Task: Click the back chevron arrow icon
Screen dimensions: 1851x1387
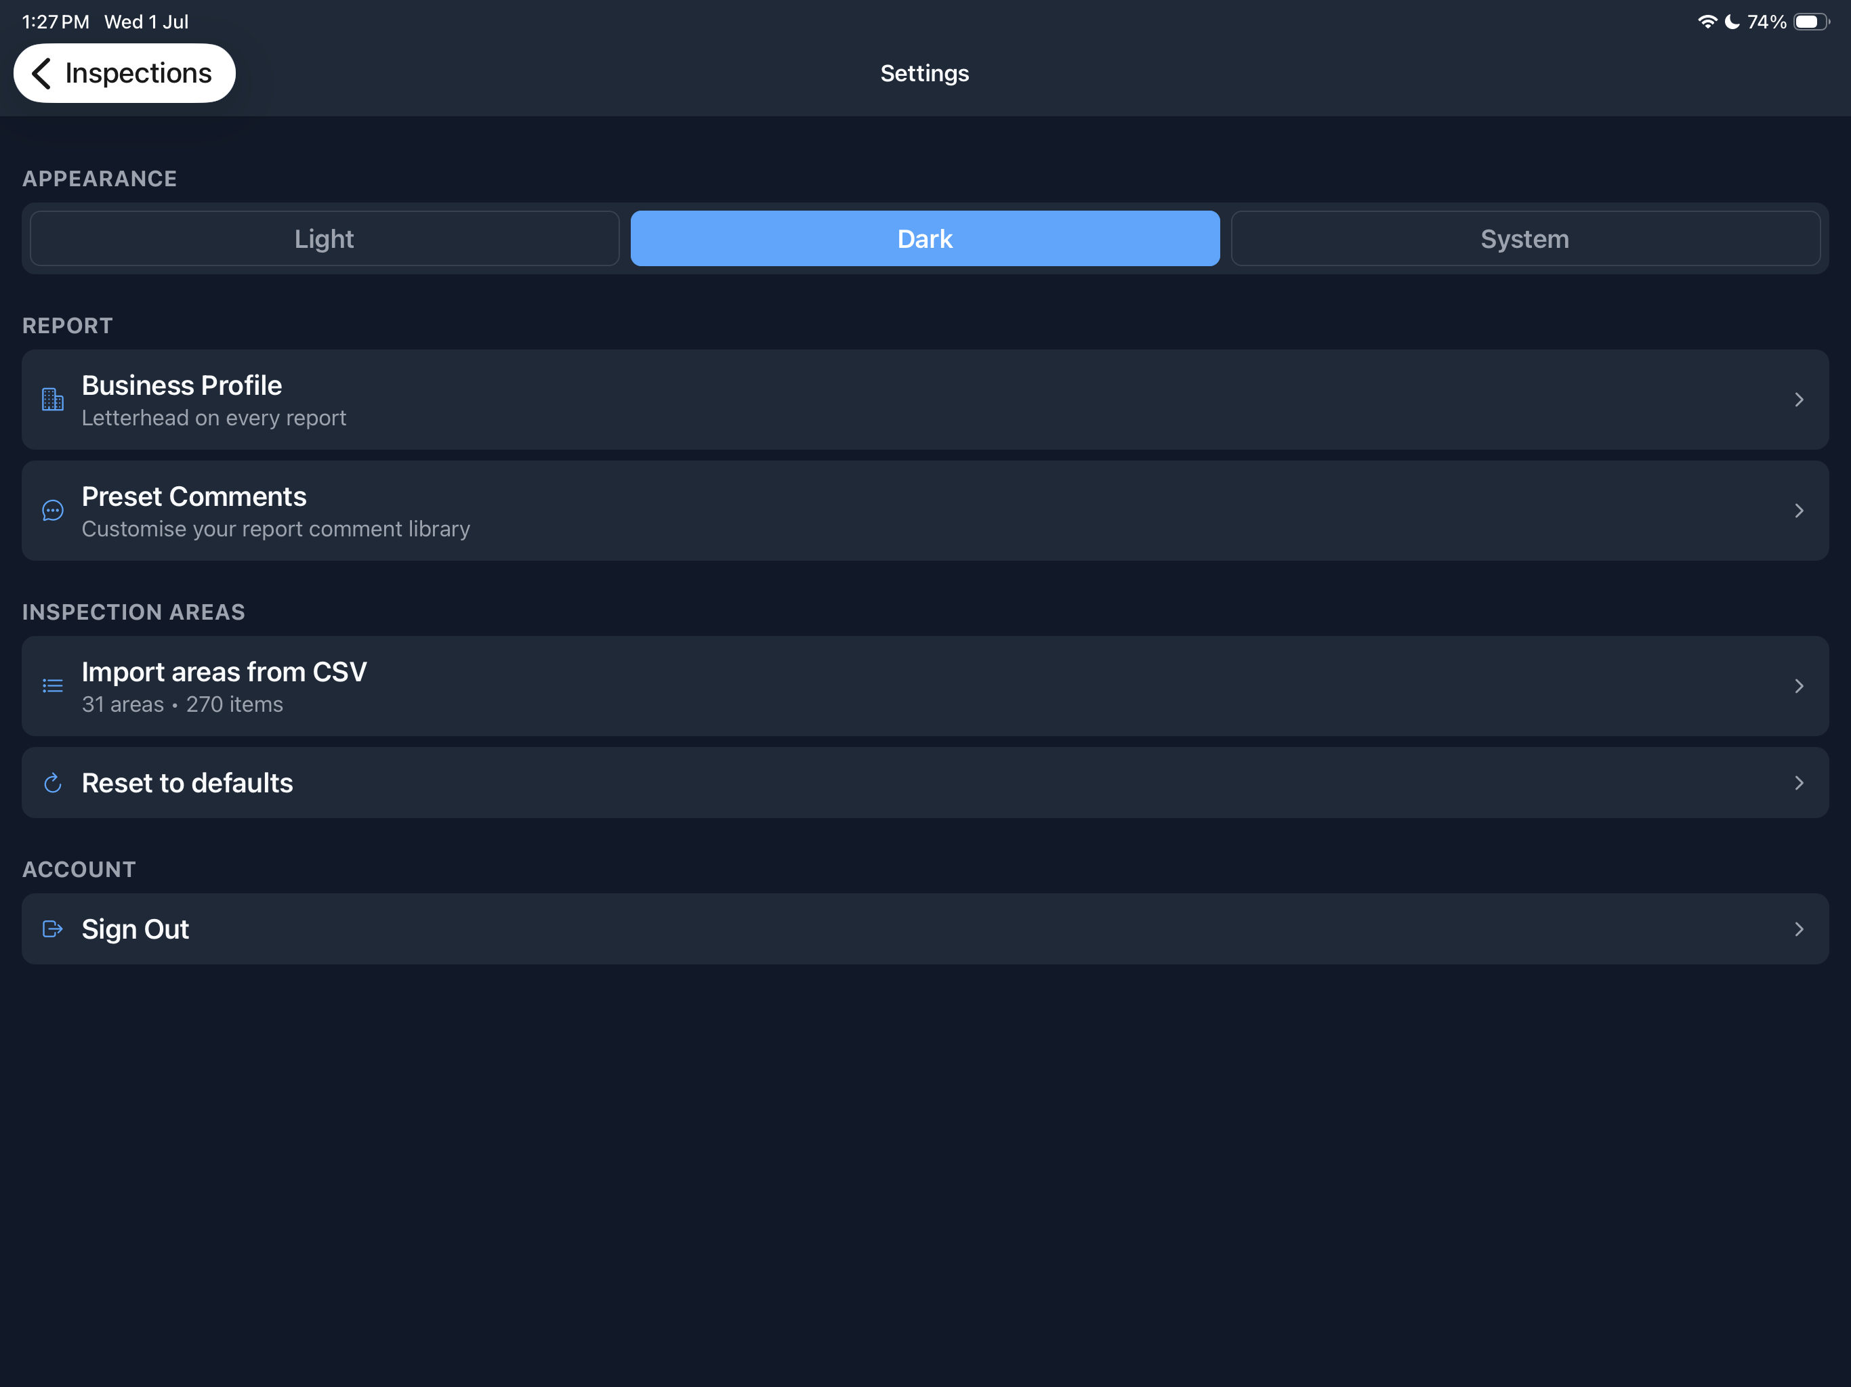Action: point(42,74)
